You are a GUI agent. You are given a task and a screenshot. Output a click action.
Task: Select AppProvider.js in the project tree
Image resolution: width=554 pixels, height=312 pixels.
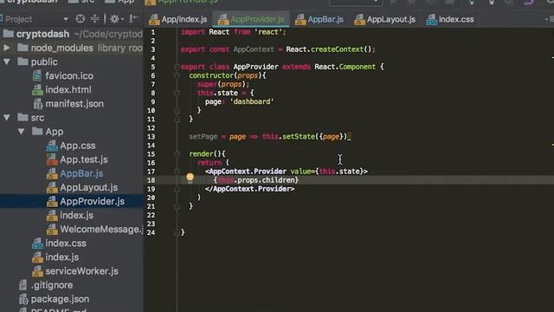tap(92, 201)
